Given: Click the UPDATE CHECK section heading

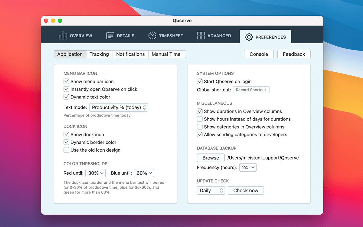Looking at the screenshot, I should pos(213,181).
